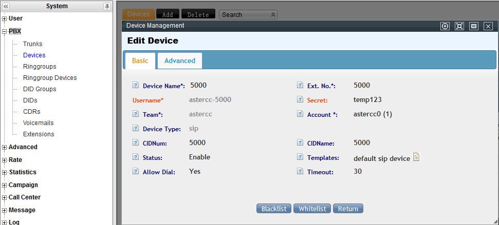
Task: Click the Add button in toolbar
Action: click(x=168, y=15)
